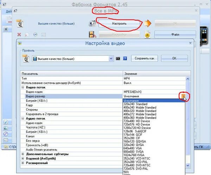Open the Высшее качество (больше) profile dropdown
Screen dimensions: 211x175
(x=111, y=59)
